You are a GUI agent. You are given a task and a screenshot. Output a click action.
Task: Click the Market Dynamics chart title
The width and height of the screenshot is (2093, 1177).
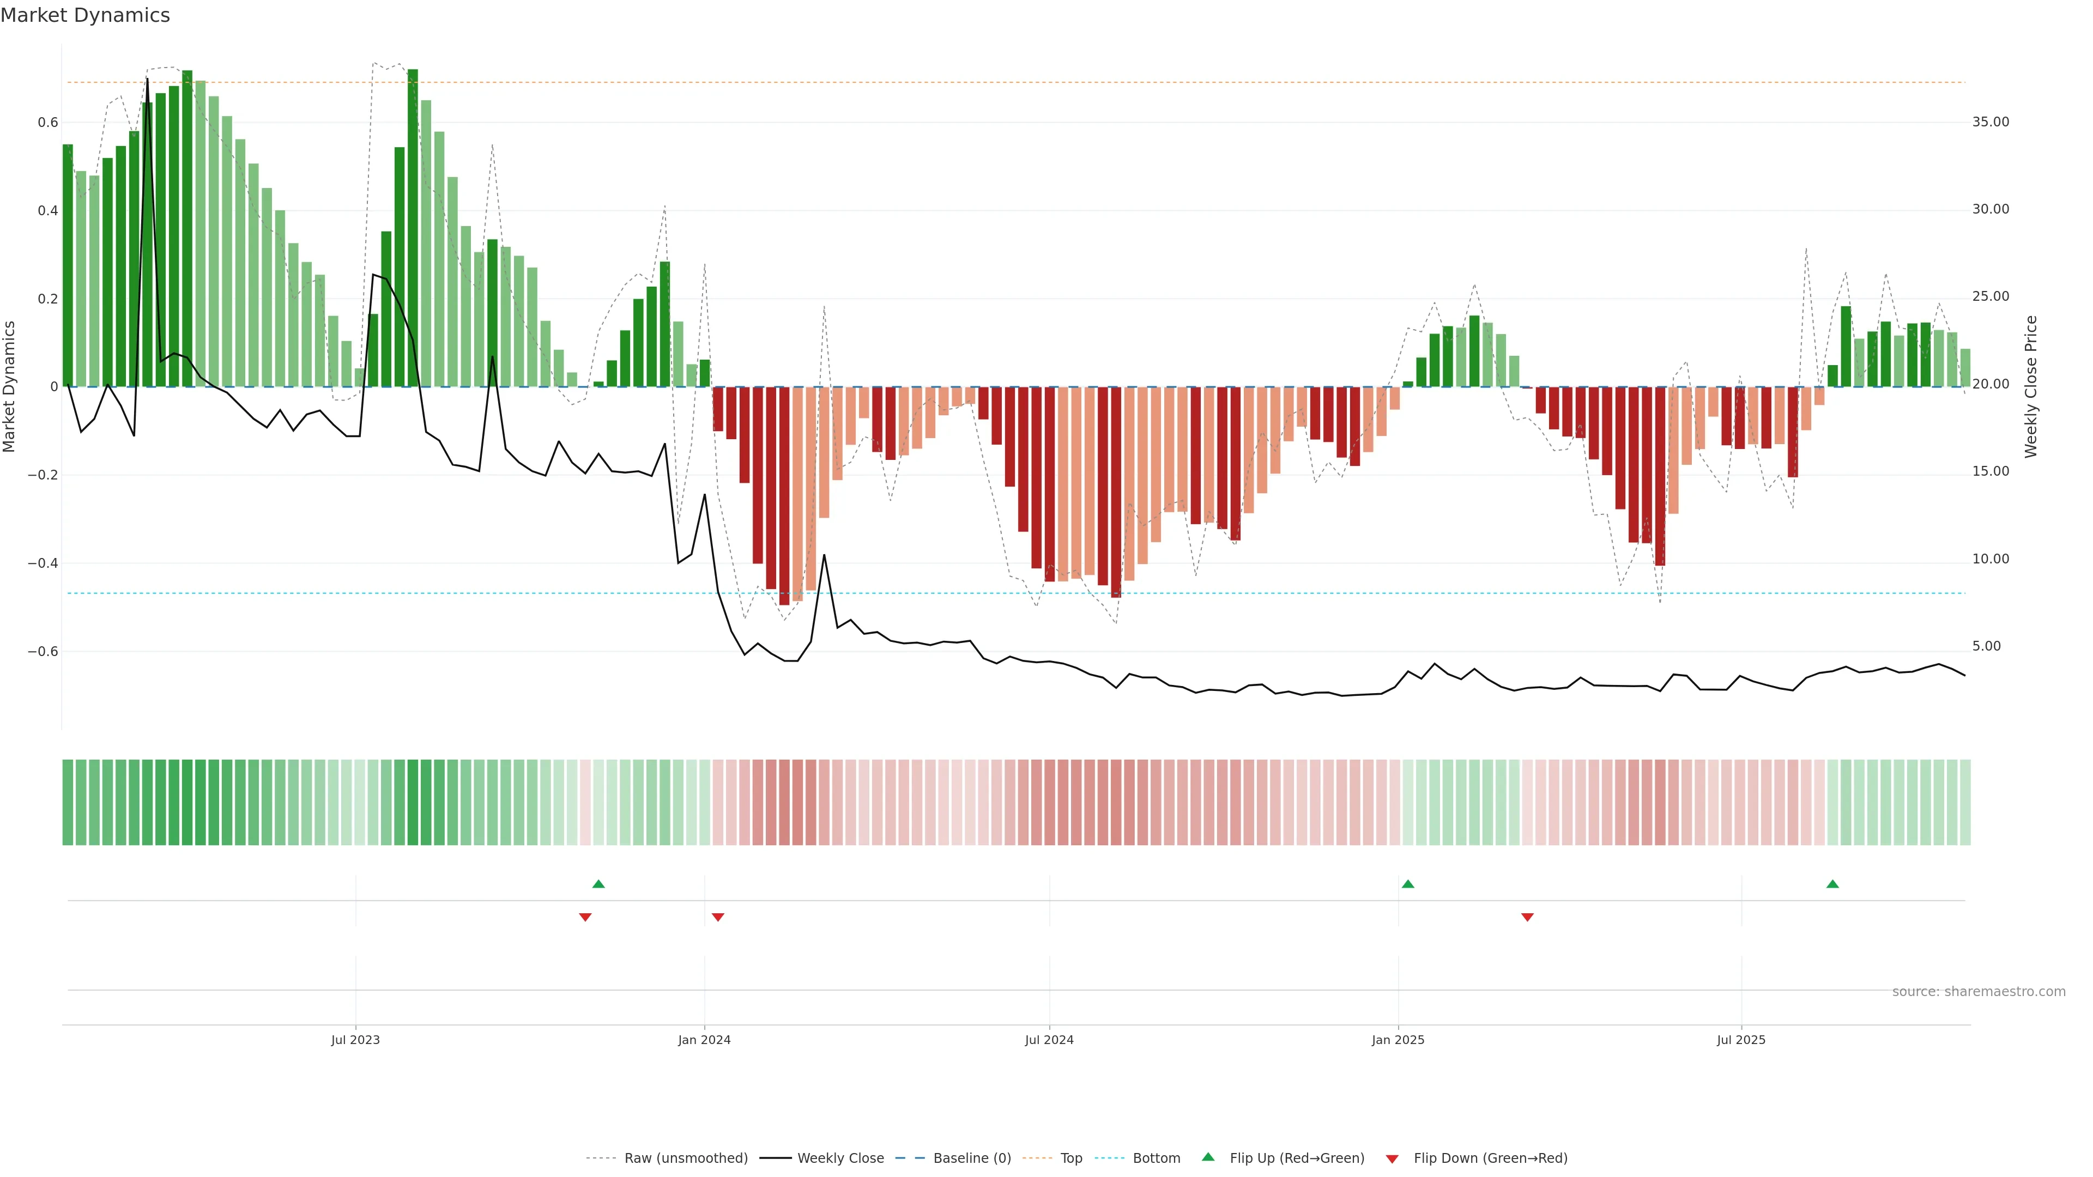click(86, 15)
